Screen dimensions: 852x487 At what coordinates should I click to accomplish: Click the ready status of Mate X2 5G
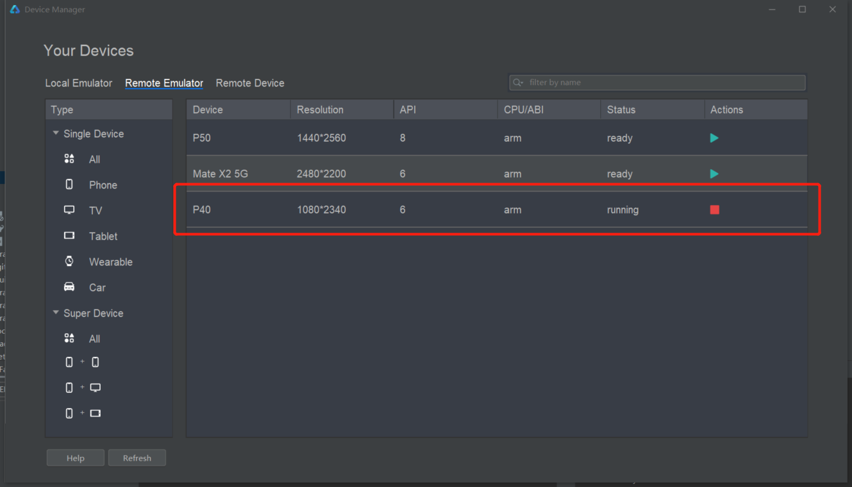pyautogui.click(x=620, y=174)
